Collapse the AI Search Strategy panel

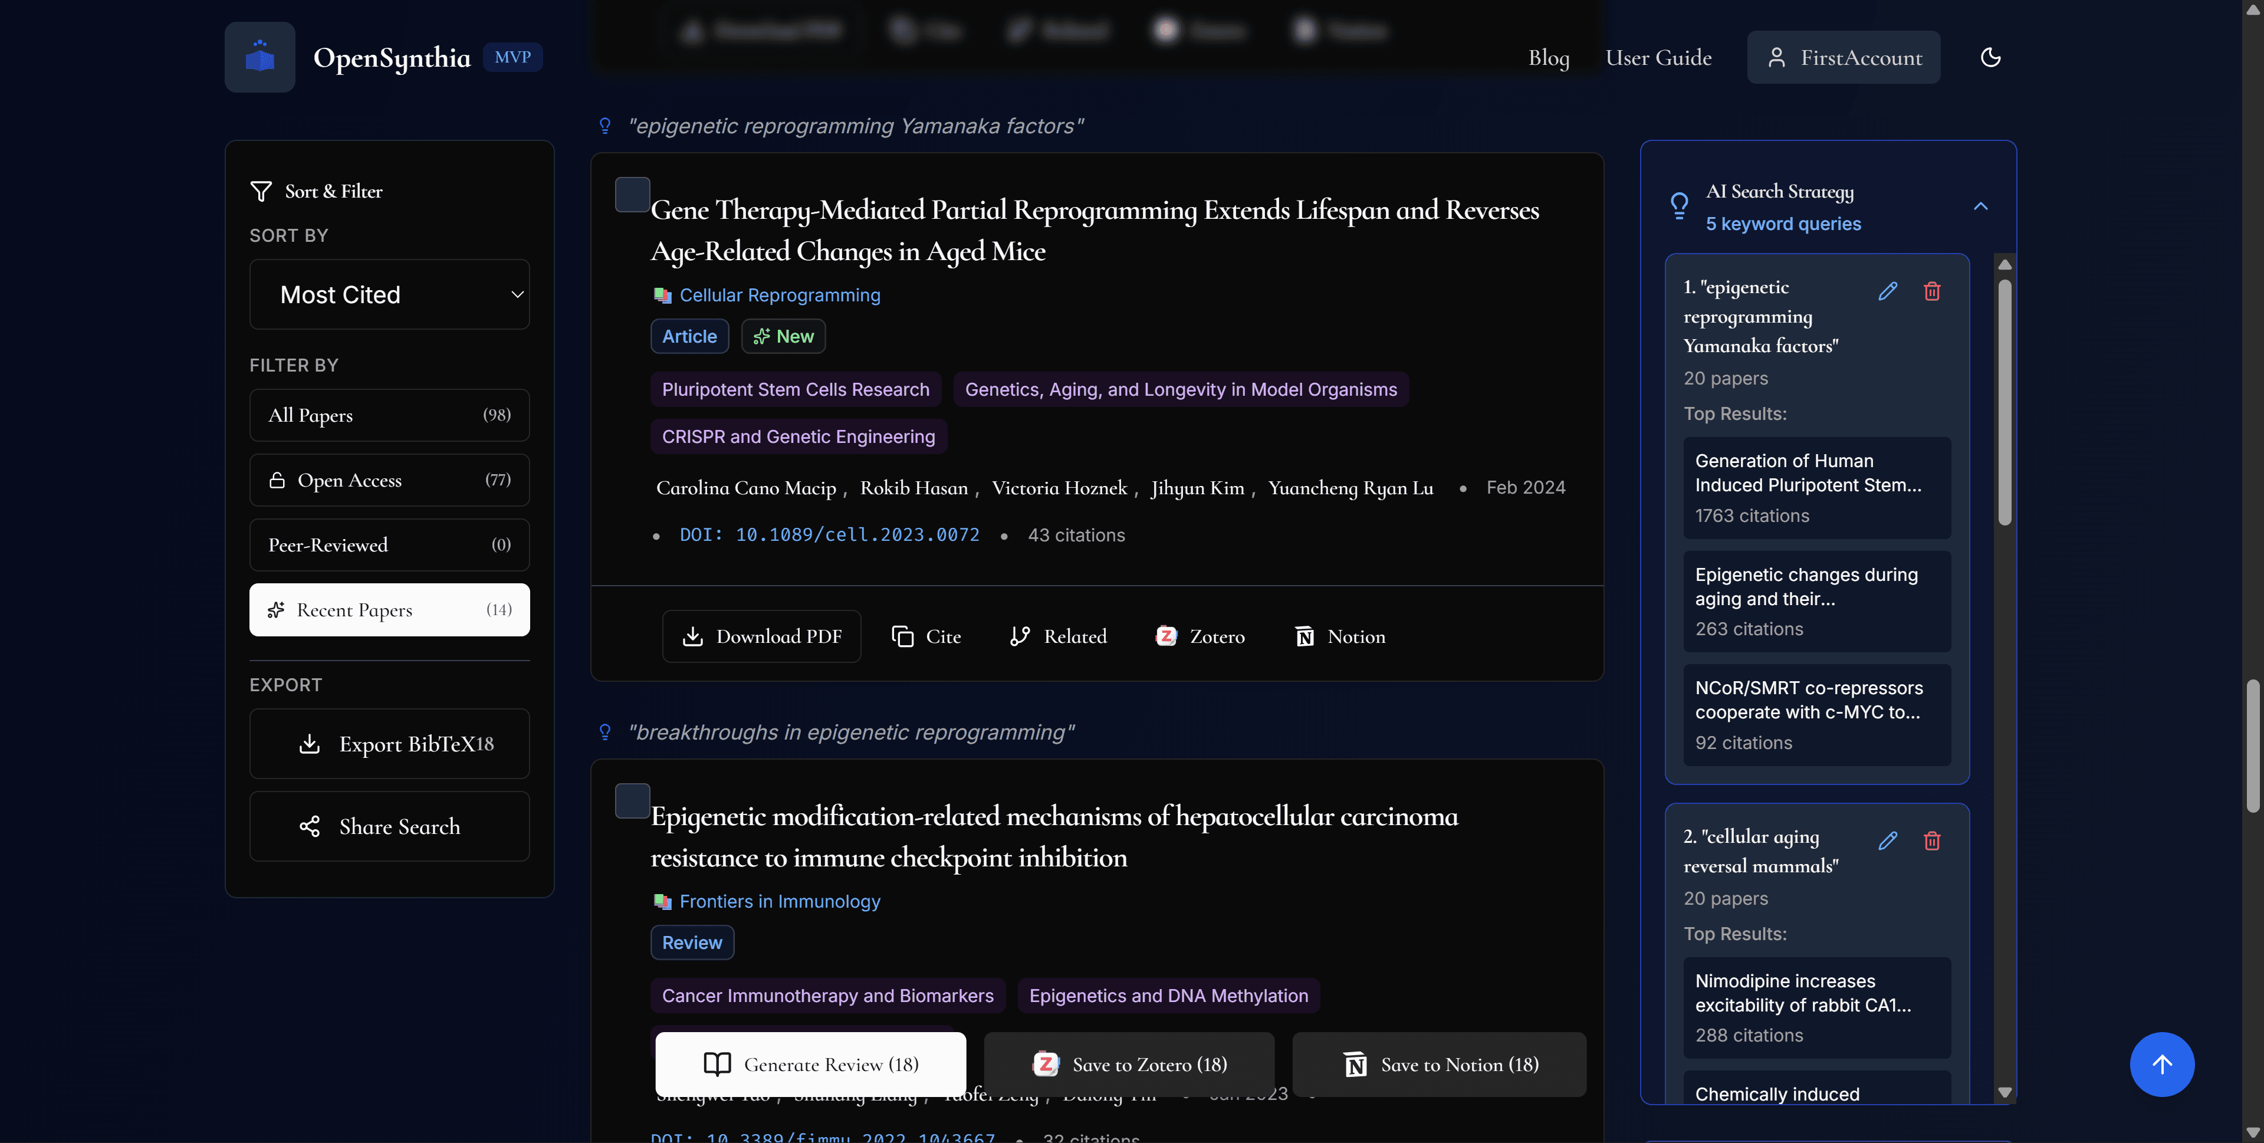tap(1981, 206)
